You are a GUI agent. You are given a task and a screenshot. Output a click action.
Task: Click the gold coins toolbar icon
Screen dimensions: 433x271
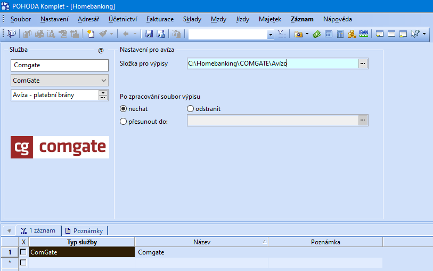coord(352,34)
